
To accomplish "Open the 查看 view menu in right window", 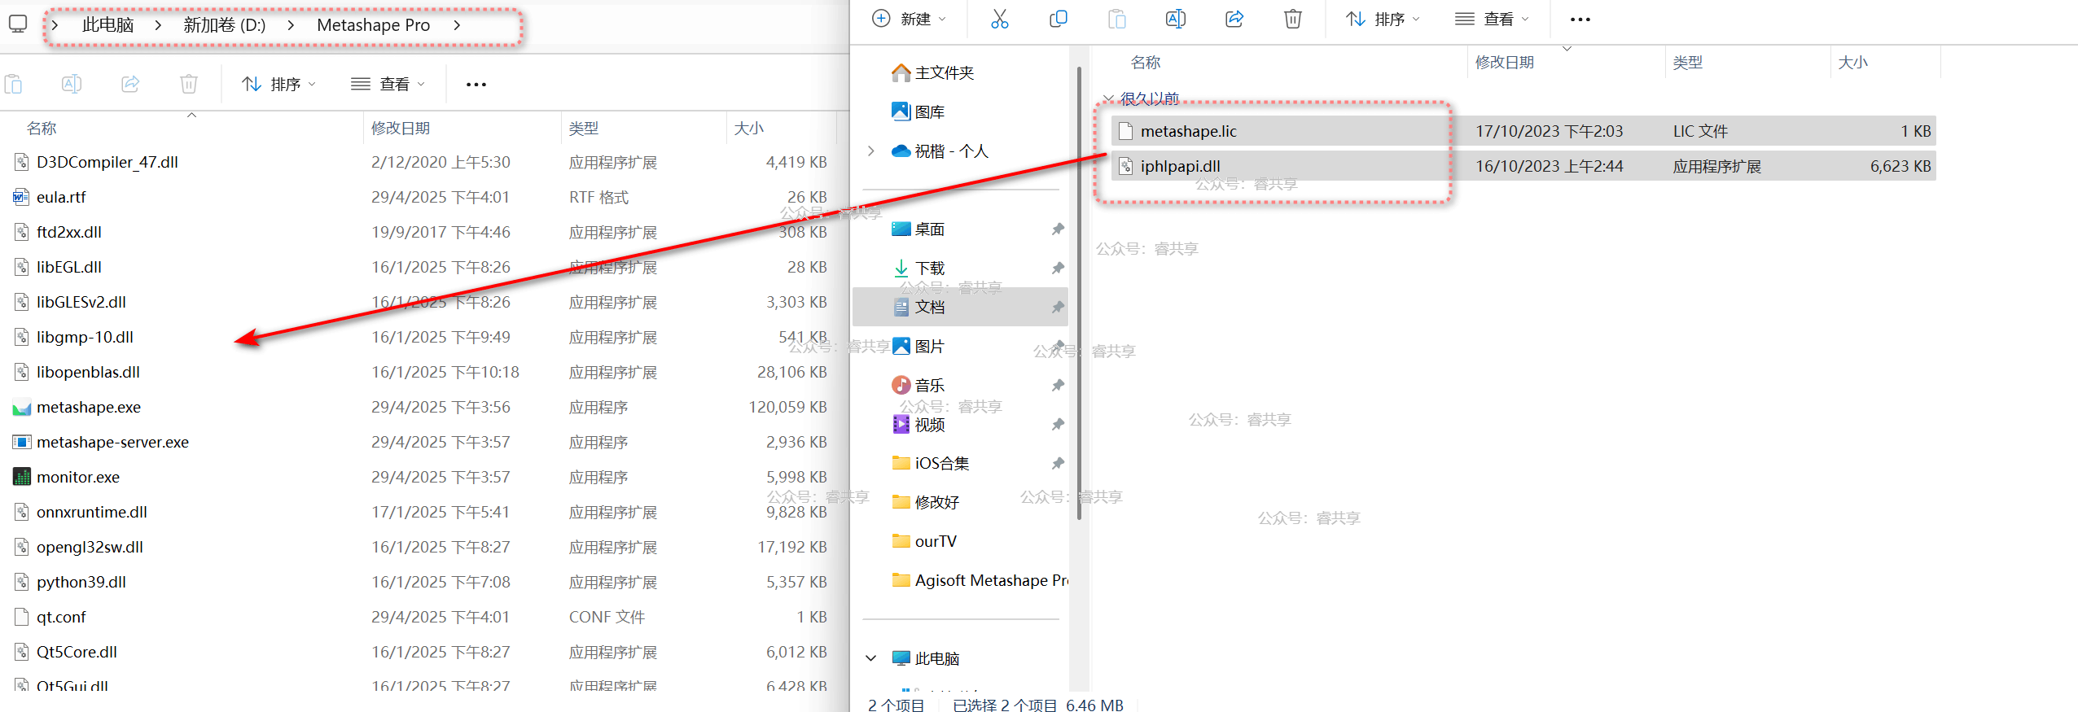I will 1492,19.
